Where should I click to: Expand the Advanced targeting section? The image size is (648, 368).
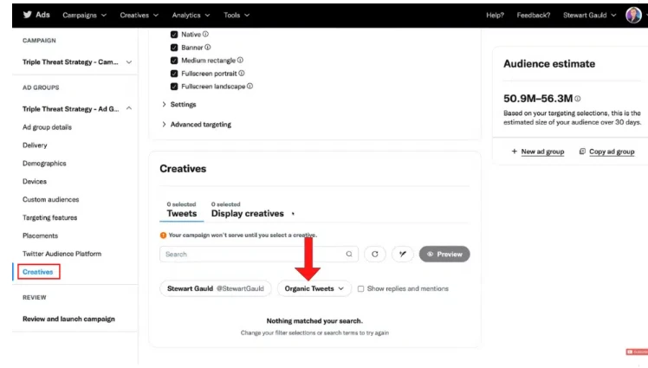197,125
